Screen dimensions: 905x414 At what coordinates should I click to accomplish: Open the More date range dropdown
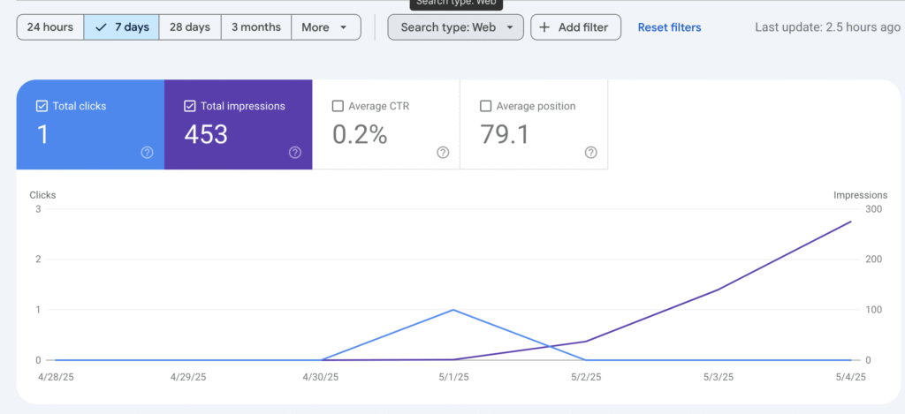[x=325, y=27]
